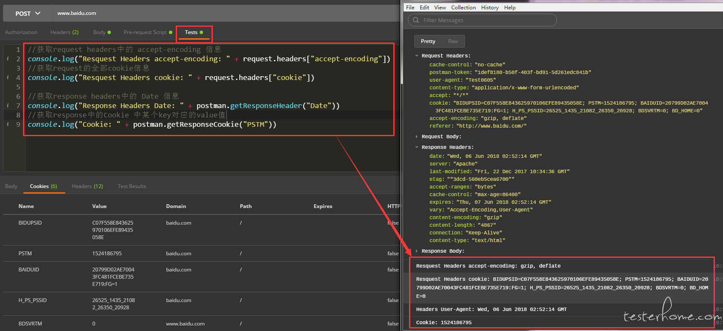The image size is (723, 331).
Task: Open the response Headers (12) tab
Action: (87, 186)
